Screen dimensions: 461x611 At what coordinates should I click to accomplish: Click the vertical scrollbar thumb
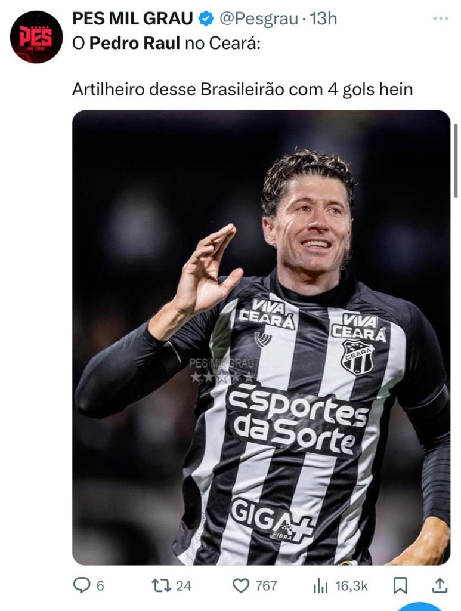(x=456, y=161)
